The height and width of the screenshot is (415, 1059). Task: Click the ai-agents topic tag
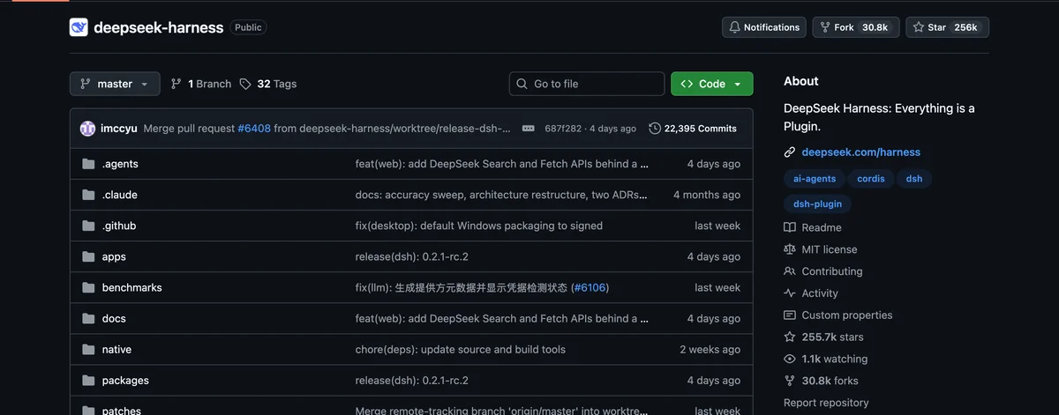(815, 178)
